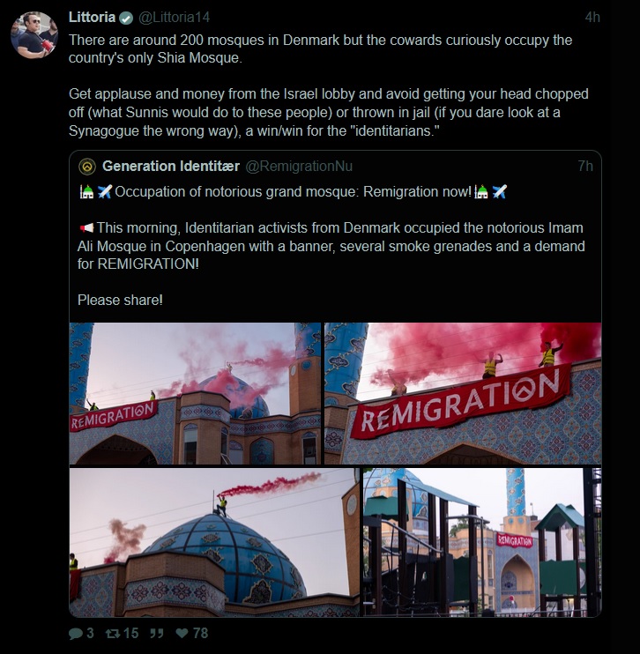
Task: Repost using the retweet arrows icon
Action: (x=113, y=634)
